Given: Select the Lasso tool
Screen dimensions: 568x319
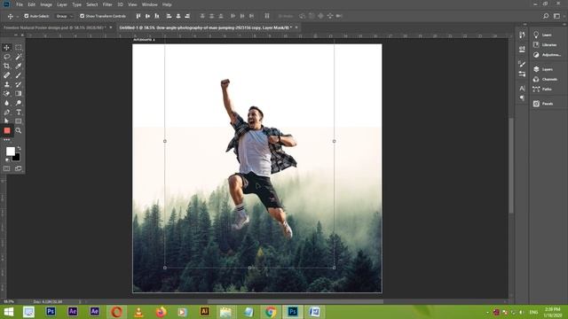Looking at the screenshot, I should tap(6, 57).
